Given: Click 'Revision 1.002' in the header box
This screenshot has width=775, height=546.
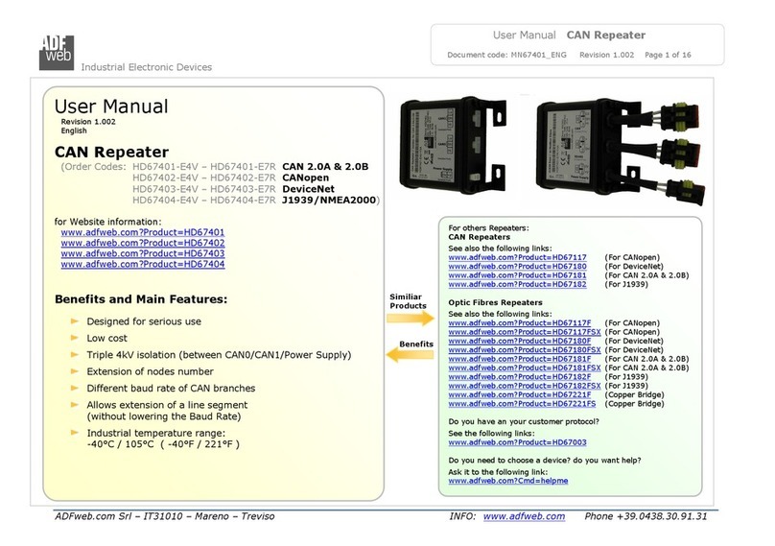Looking at the screenshot, I should click(606, 55).
